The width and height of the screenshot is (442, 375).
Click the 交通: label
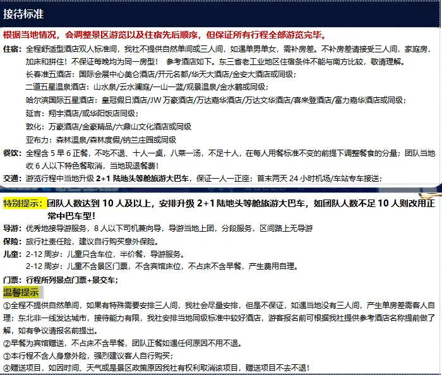[x=13, y=178]
